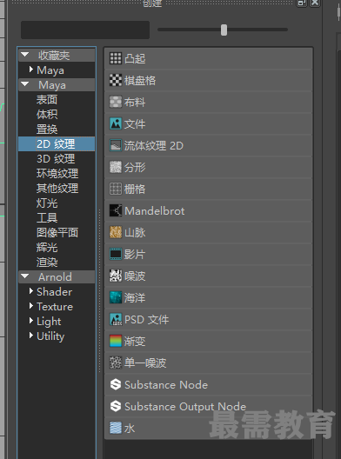Screen dimensions: 341x459
Task: Open 其他纹理 other textures category
Action: coord(57,188)
